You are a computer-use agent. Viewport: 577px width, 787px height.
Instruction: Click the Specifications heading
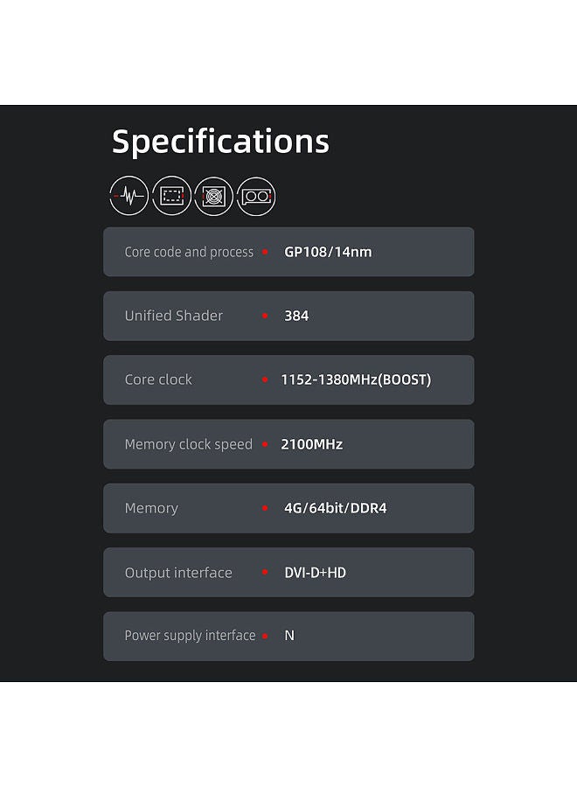220,142
